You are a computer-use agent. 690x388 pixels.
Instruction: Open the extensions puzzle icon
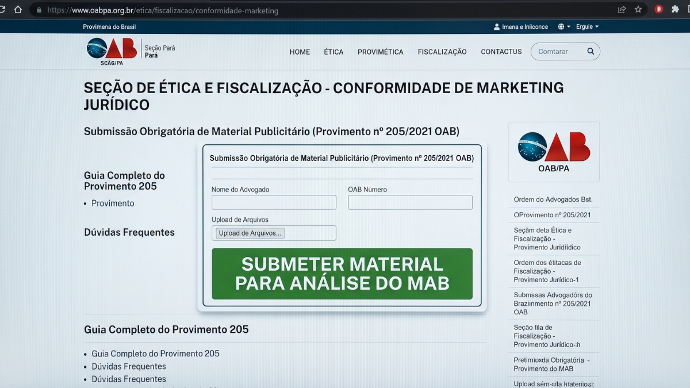(x=676, y=10)
